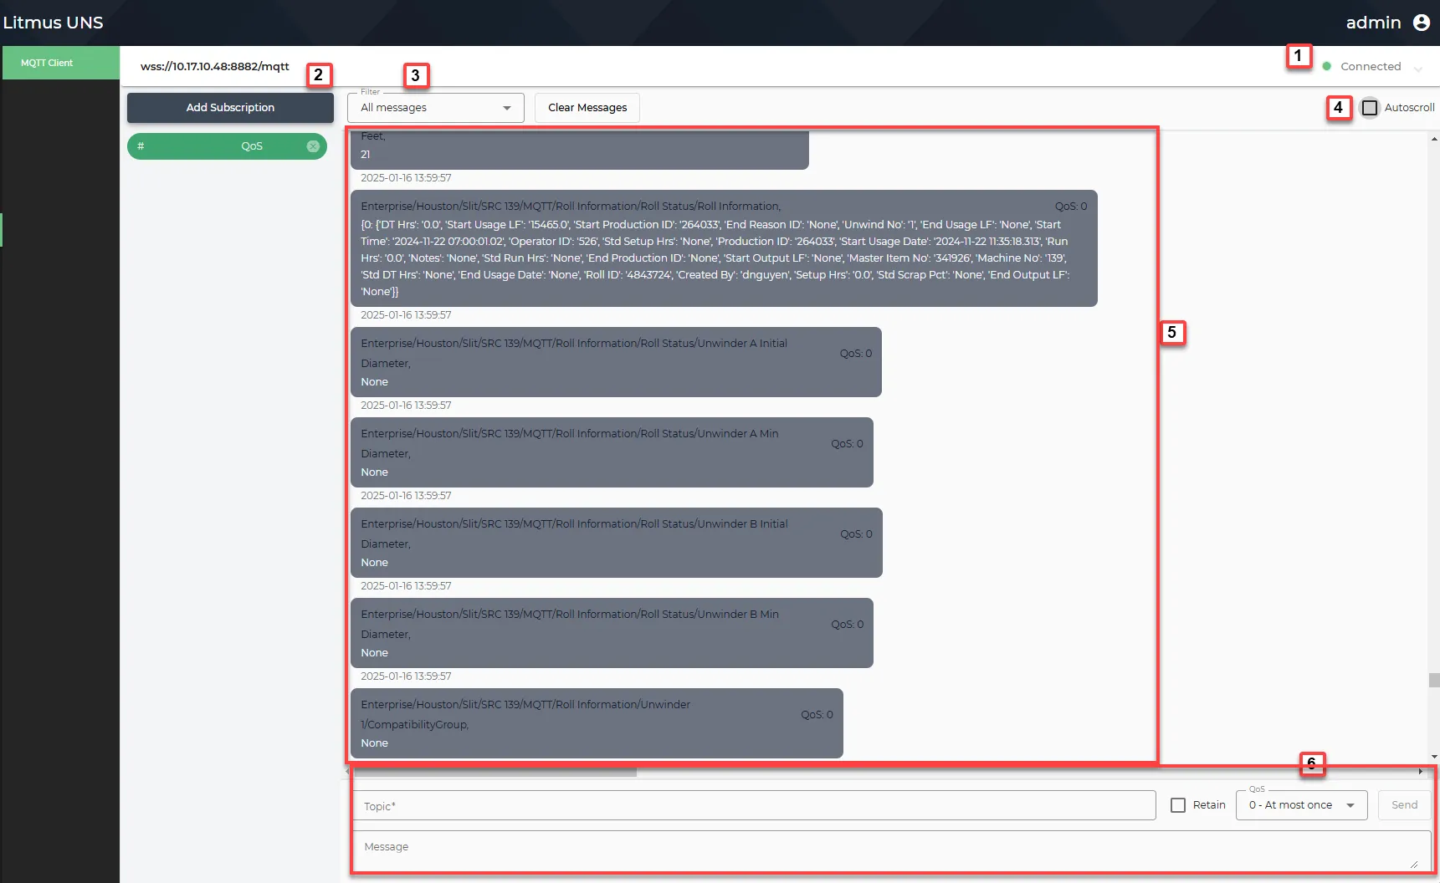Click the admin user account icon
1440x883 pixels.
1422,23
